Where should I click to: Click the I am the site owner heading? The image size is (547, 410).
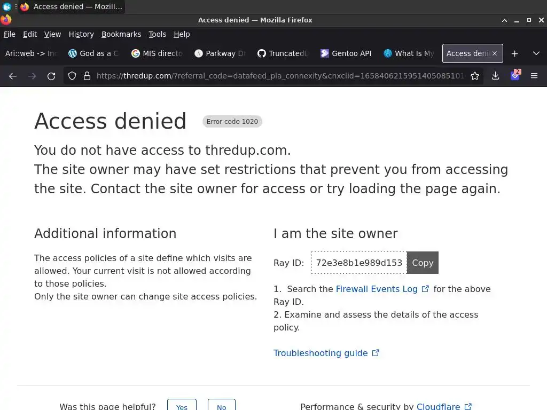coord(335,234)
